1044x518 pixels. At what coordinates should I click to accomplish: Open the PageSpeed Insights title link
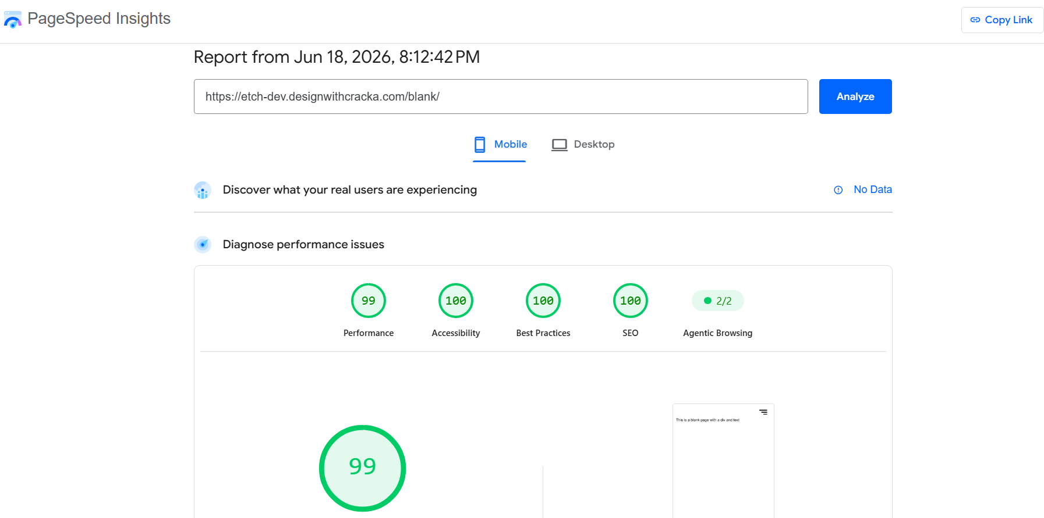tap(99, 19)
